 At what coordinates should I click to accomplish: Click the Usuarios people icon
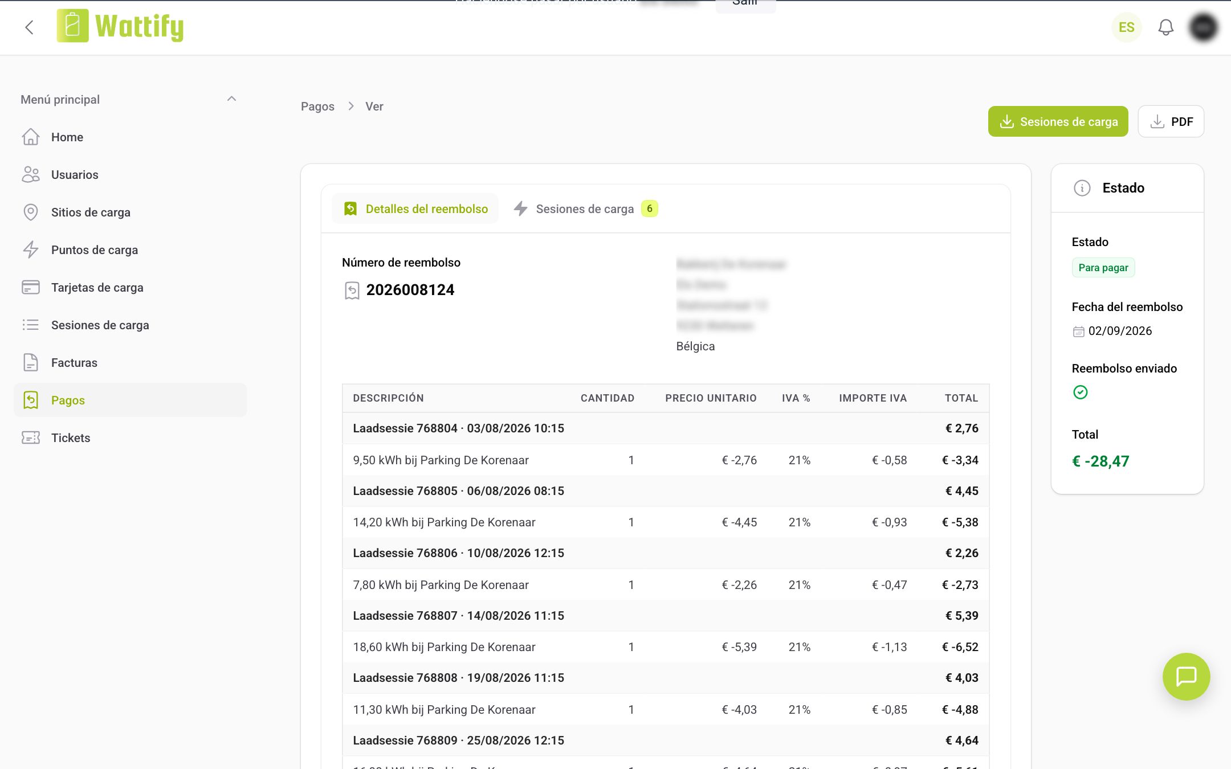tap(31, 175)
